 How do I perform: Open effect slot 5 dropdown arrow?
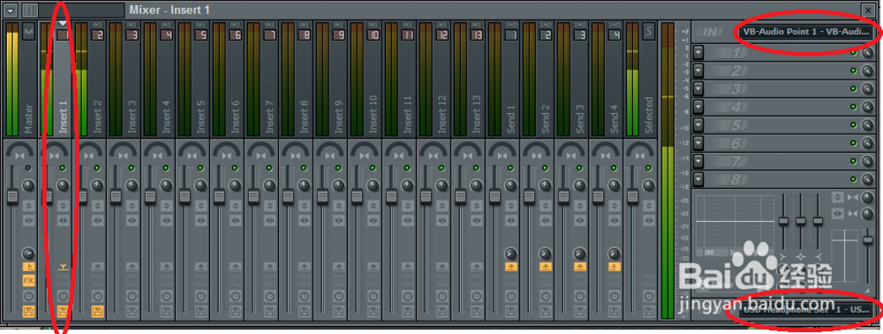point(698,125)
